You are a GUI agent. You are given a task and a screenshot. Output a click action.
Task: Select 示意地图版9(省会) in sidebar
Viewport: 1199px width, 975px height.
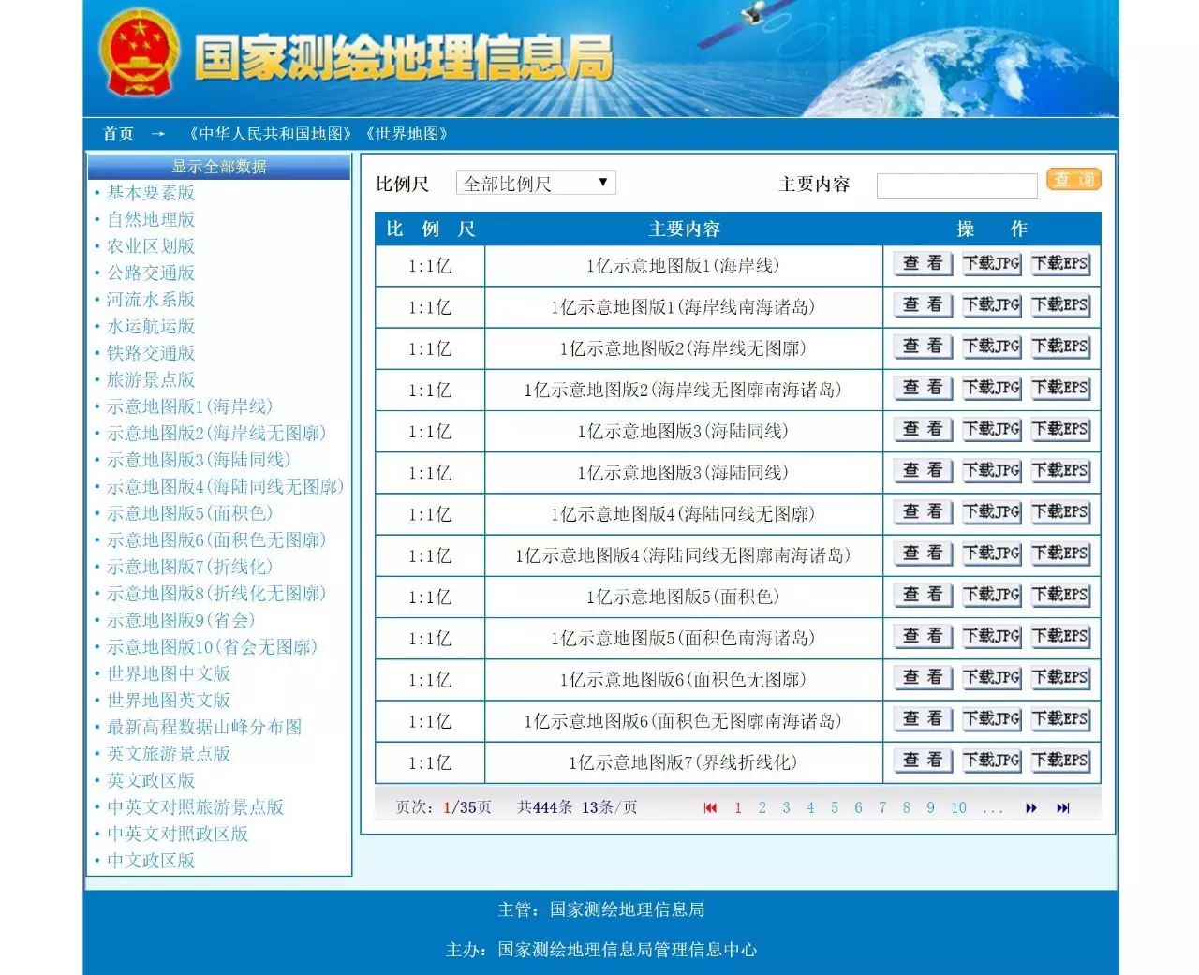(181, 620)
